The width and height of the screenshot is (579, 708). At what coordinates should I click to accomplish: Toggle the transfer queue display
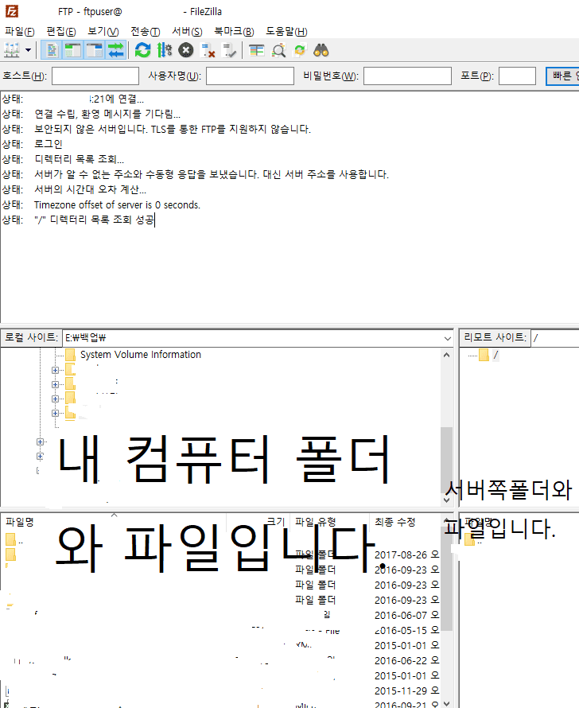(x=116, y=50)
